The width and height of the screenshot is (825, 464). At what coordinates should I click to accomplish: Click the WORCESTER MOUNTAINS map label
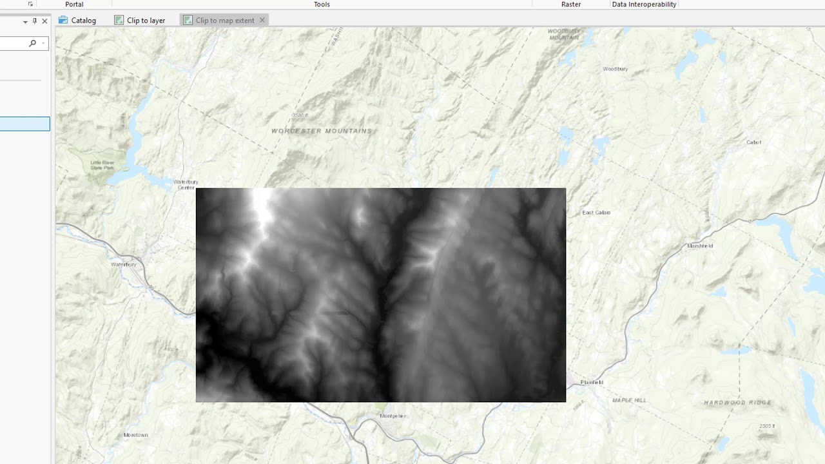pyautogui.click(x=322, y=131)
